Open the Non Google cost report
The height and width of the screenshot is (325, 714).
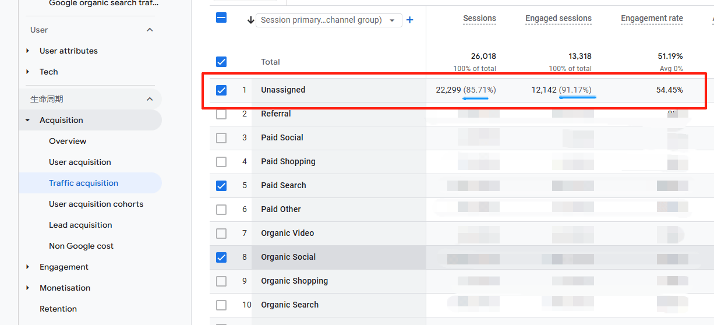81,246
